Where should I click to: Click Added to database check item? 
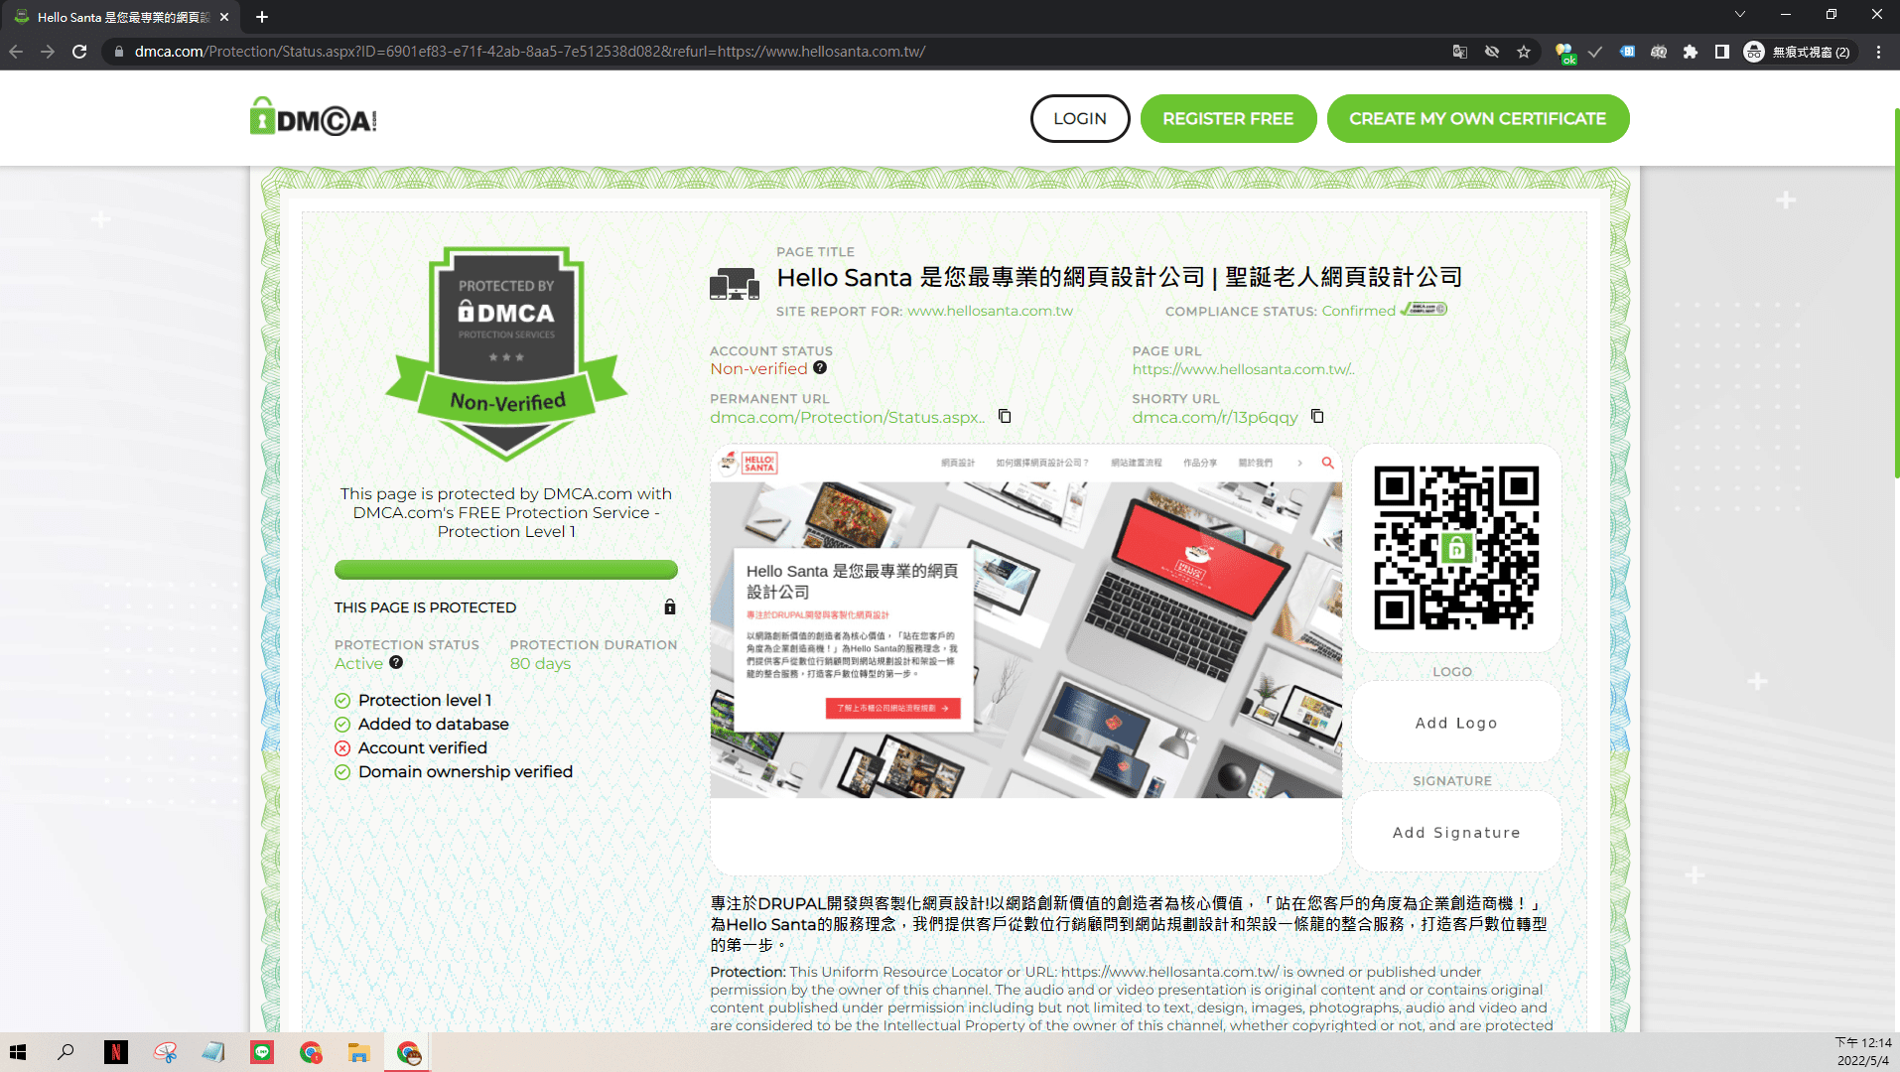[x=422, y=724]
